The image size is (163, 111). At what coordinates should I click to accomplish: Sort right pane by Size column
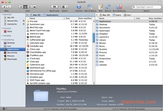click(142, 18)
